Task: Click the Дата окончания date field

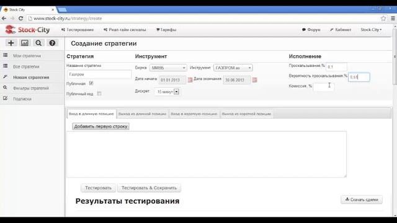Action: [x=237, y=80]
